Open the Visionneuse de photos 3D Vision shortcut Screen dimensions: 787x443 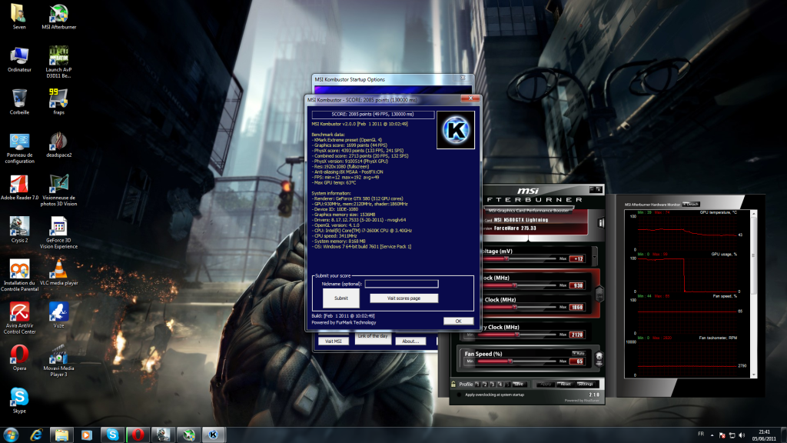pos(58,191)
